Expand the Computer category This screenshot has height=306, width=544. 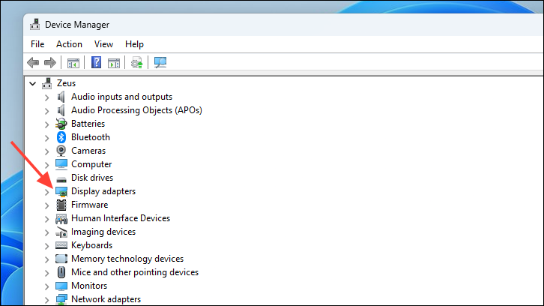(47, 165)
